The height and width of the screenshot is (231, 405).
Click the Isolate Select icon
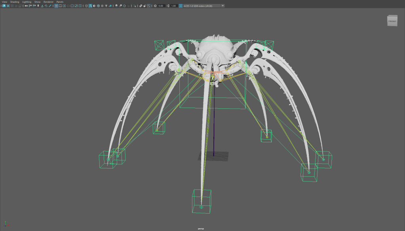pos(135,6)
